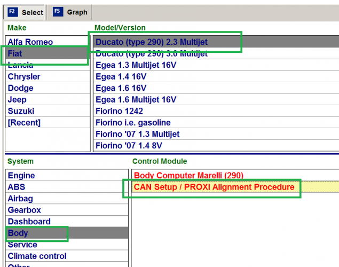This screenshot has height=267, width=339.
Task: Switch to the Graph tab
Action: click(70, 12)
